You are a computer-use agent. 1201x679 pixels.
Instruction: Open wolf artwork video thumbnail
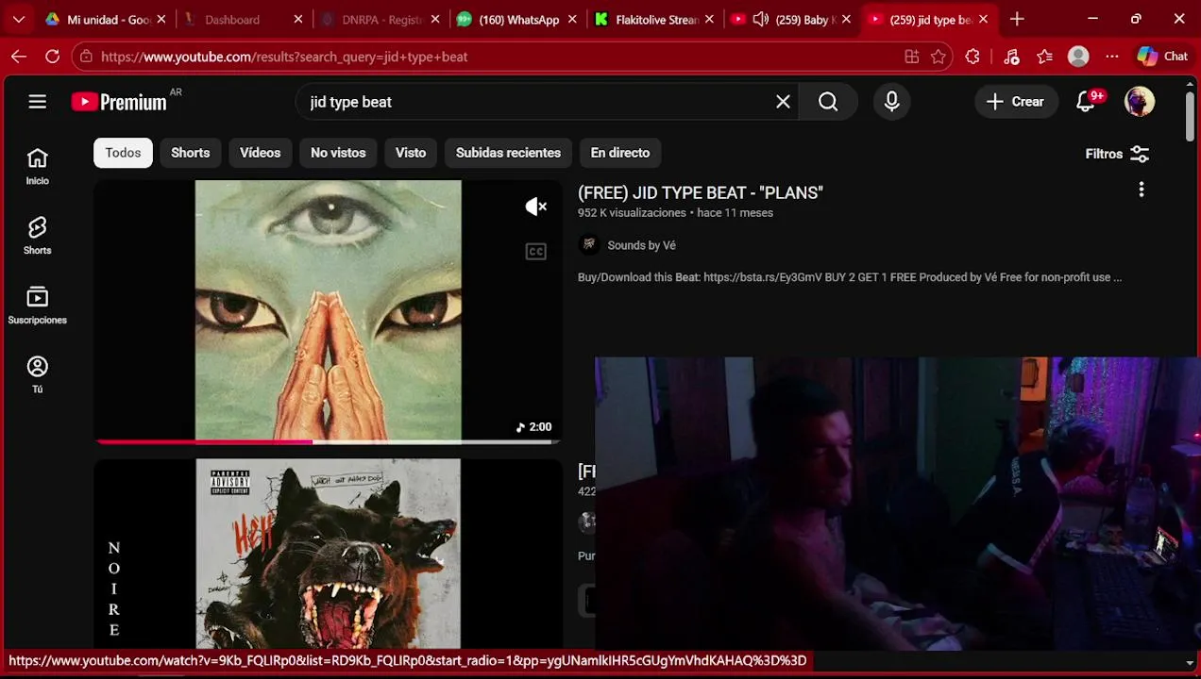[x=329, y=554]
